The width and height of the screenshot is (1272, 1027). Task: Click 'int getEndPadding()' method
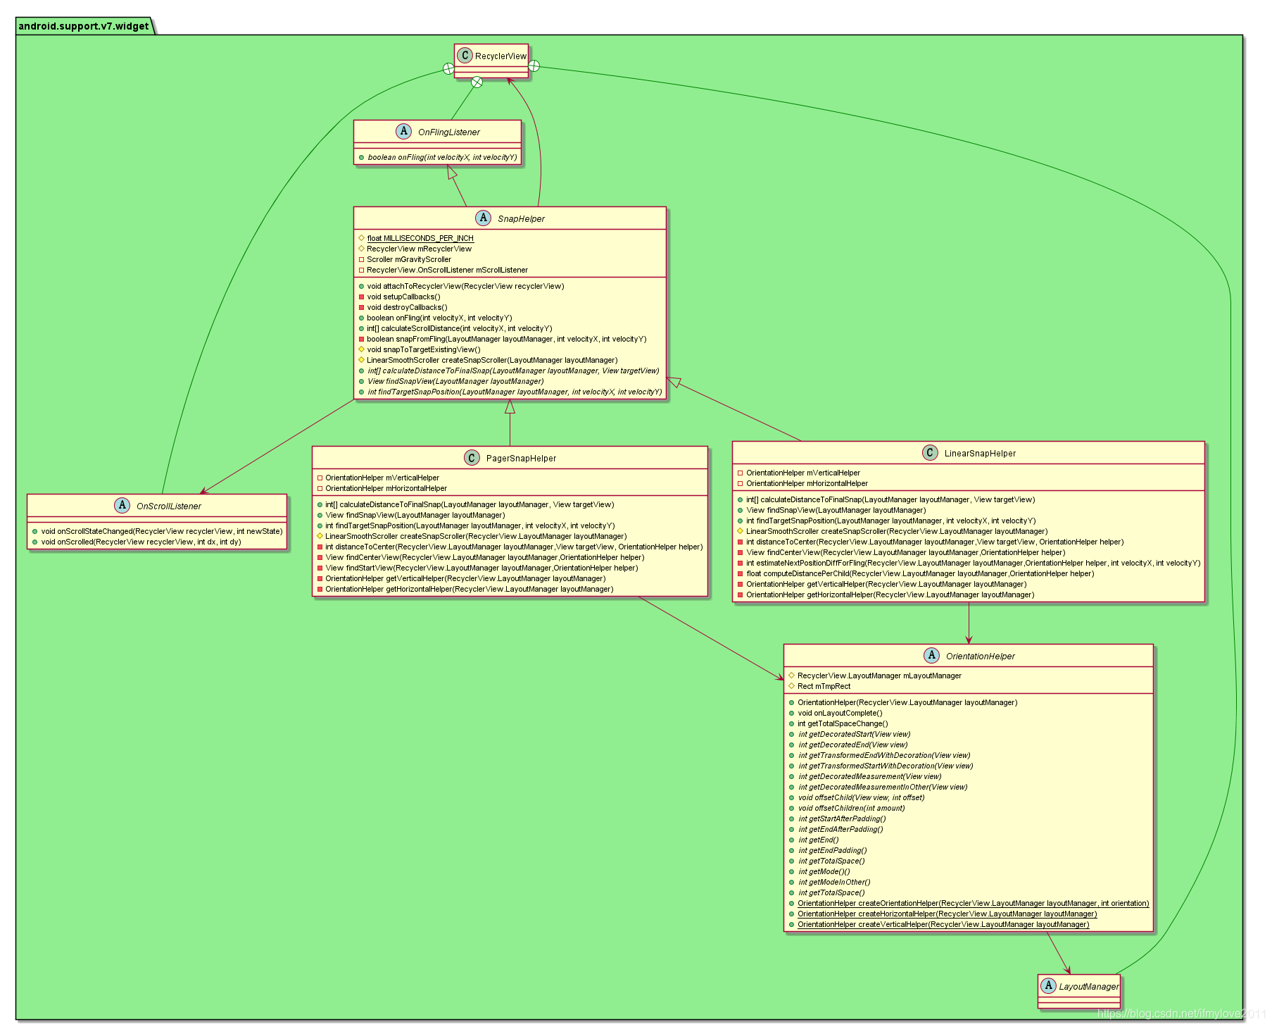coord(832,850)
